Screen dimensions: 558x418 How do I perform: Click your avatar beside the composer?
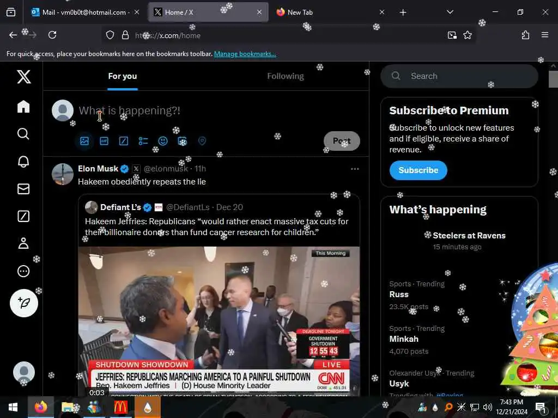coord(63,110)
